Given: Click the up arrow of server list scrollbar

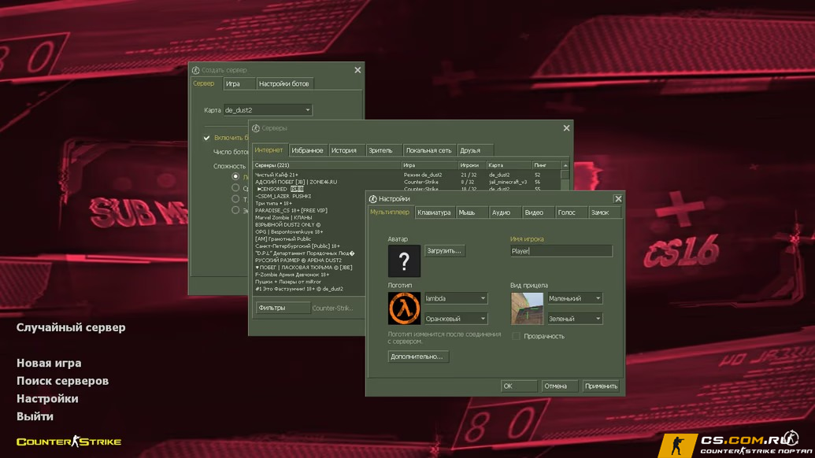Looking at the screenshot, I should click(x=565, y=165).
